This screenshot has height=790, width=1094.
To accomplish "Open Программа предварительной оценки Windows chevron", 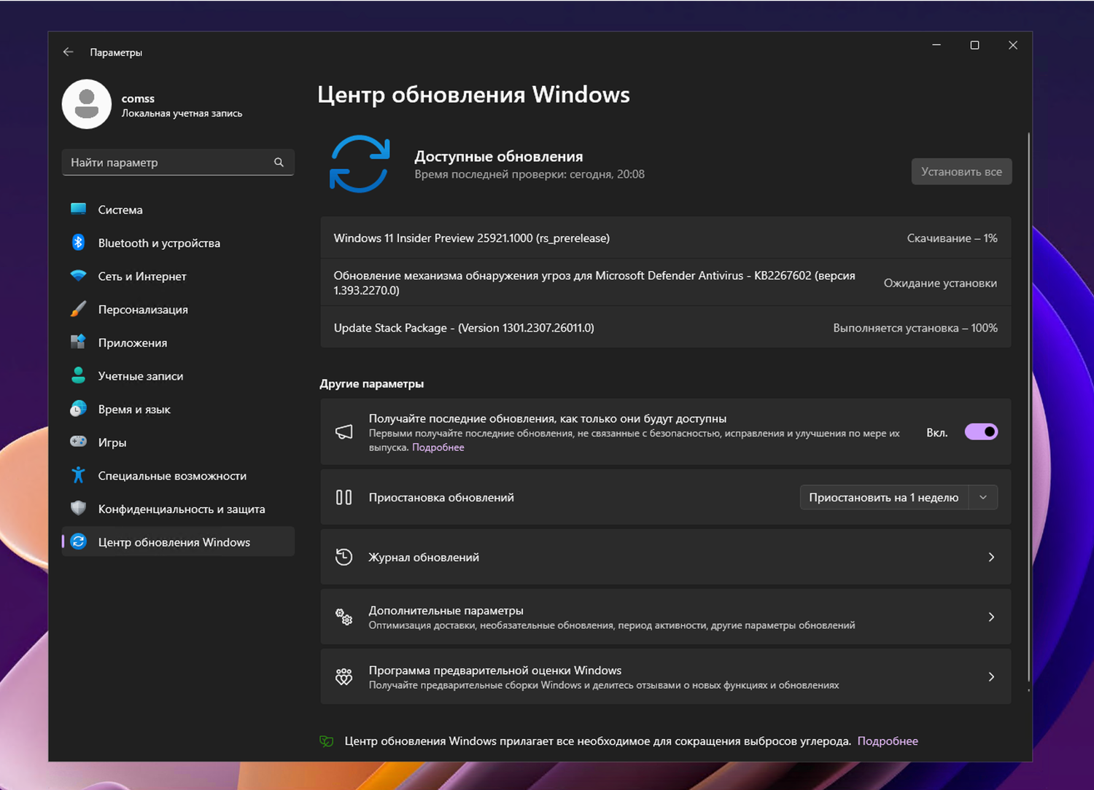I will [x=991, y=676].
